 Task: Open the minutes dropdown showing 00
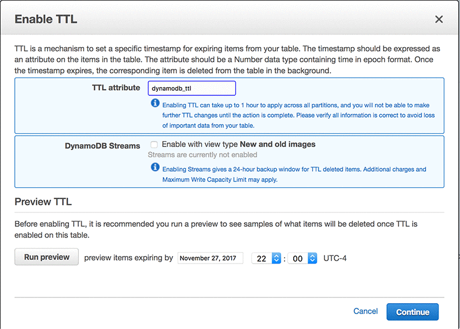click(x=303, y=258)
